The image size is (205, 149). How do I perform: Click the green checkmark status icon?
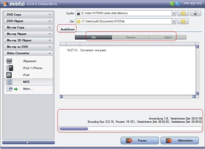point(172,4)
